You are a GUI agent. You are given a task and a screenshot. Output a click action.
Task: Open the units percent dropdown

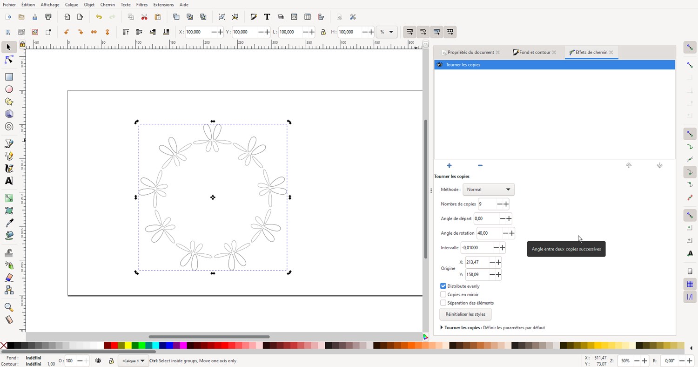click(386, 32)
